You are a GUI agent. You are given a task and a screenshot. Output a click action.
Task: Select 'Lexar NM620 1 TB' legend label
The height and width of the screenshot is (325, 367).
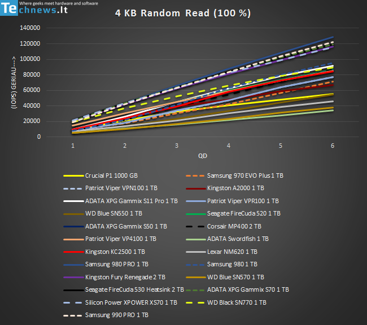pos(232,252)
